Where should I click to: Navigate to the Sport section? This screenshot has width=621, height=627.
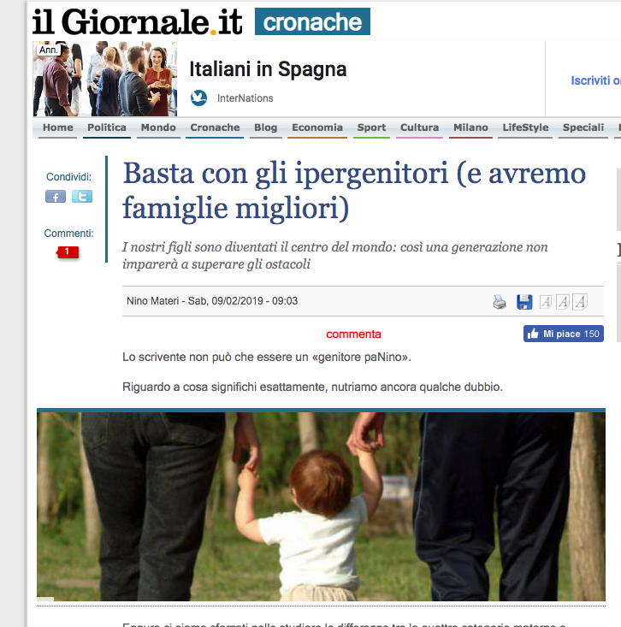pyautogui.click(x=371, y=127)
